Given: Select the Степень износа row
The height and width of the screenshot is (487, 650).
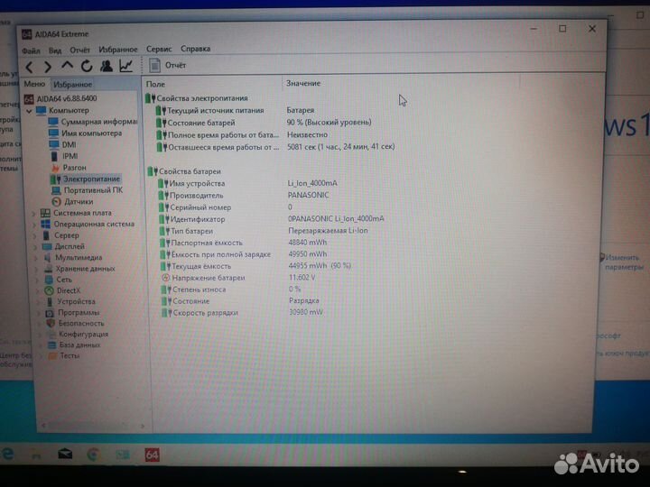Looking at the screenshot, I should 230,289.
